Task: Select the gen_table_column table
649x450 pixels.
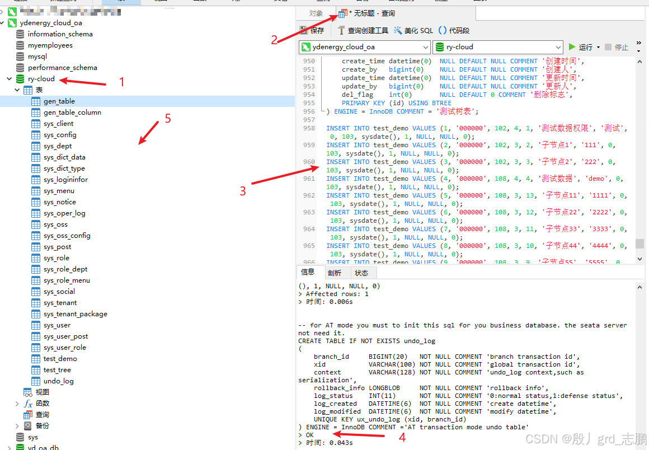Action: coord(72,112)
